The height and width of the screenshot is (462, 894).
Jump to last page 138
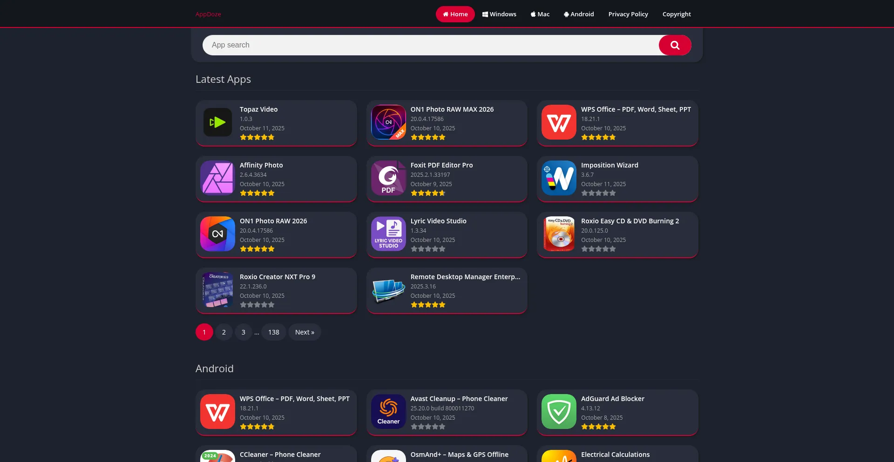(274, 332)
